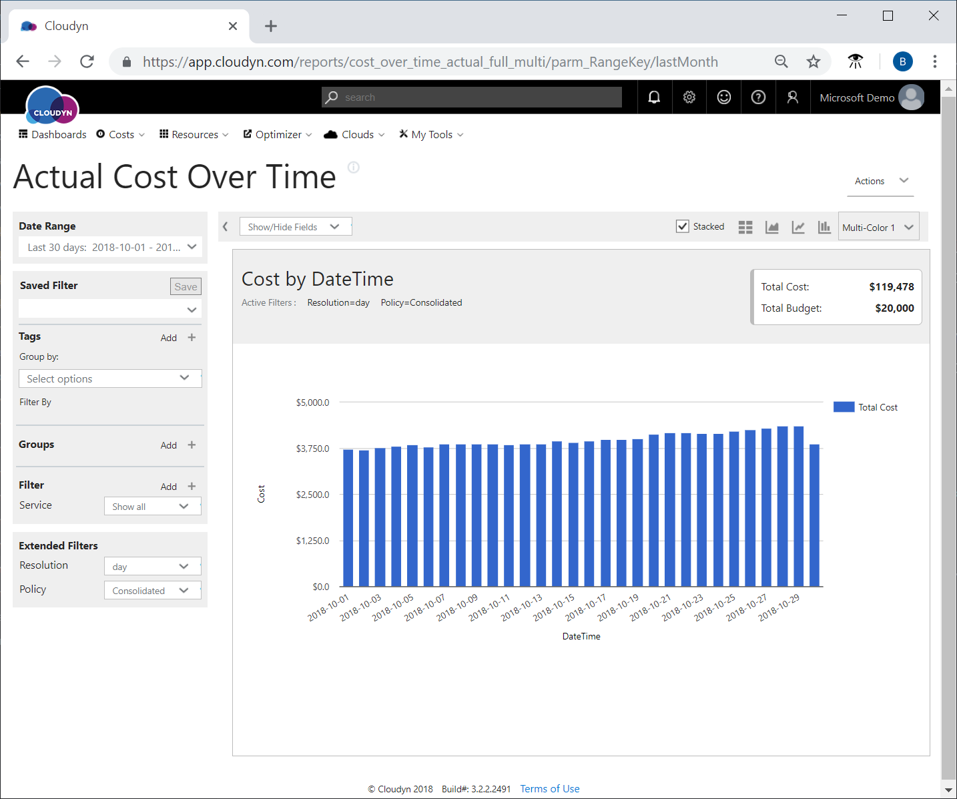Image resolution: width=957 pixels, height=799 pixels.
Task: Open the browser three-dot menu
Action: pyautogui.click(x=935, y=61)
